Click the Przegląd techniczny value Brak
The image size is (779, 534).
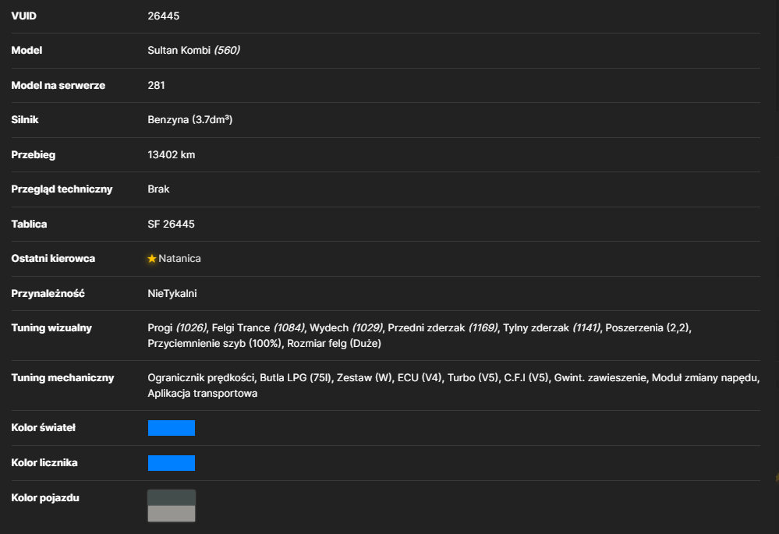[158, 189]
